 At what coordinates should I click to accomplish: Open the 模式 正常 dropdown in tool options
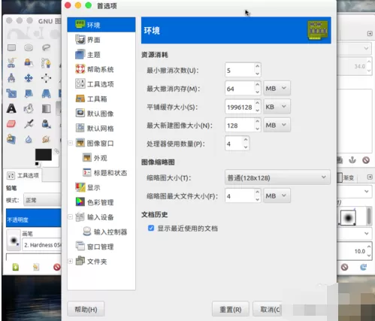tap(42, 200)
